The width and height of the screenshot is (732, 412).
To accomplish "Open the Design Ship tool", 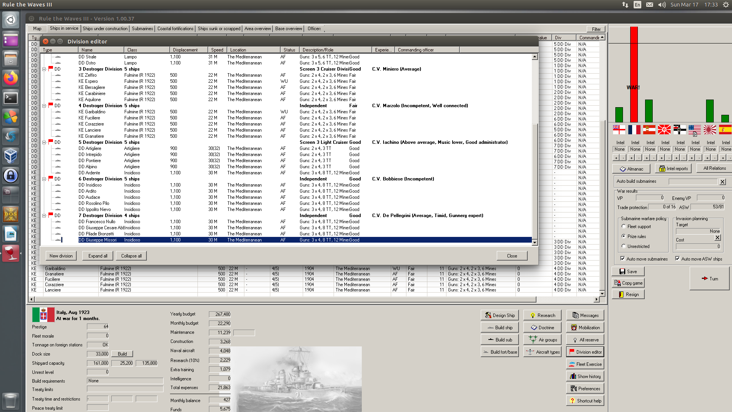I will click(x=499, y=315).
